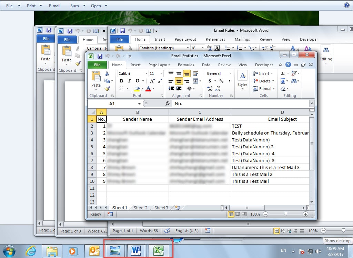Toggle Bold formatting in Excel

pyautogui.click(x=122, y=81)
